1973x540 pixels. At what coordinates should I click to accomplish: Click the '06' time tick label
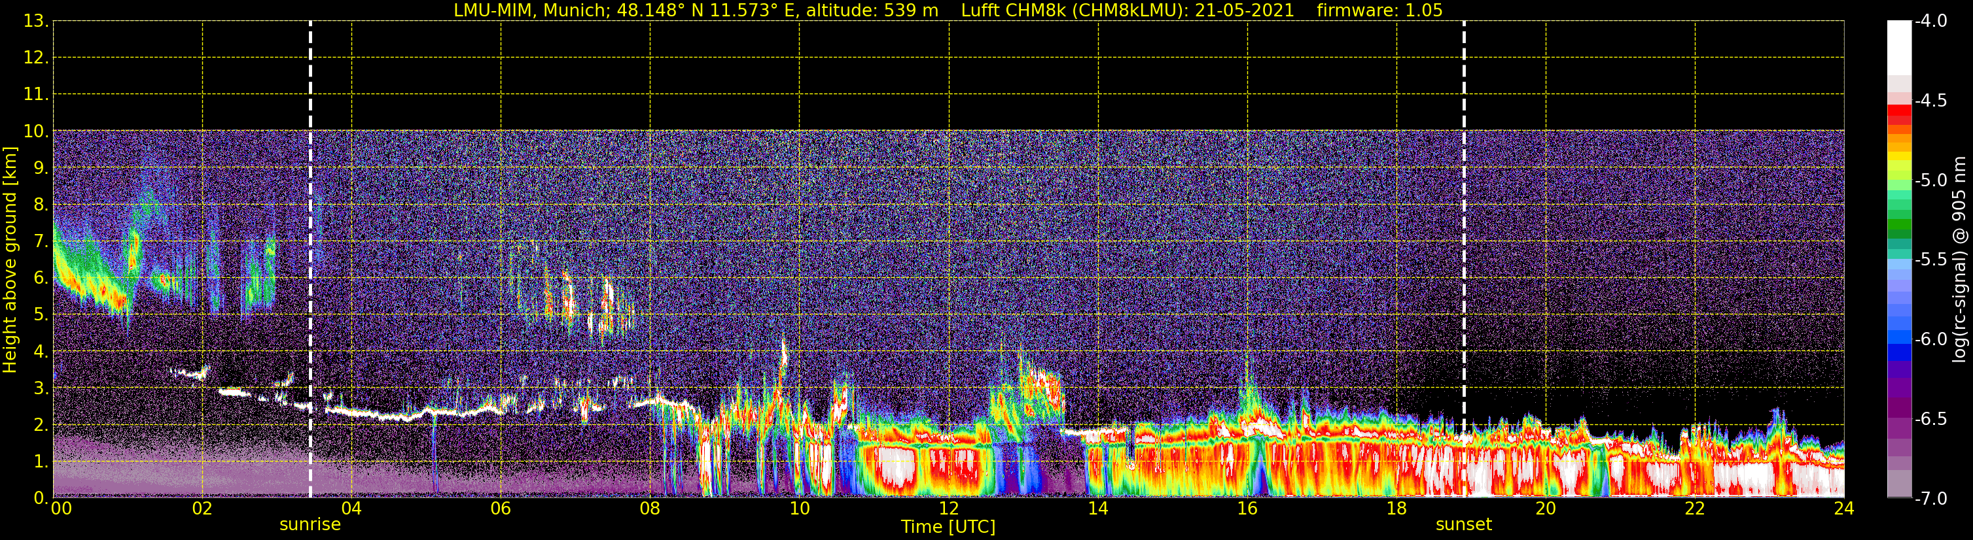[x=501, y=509]
